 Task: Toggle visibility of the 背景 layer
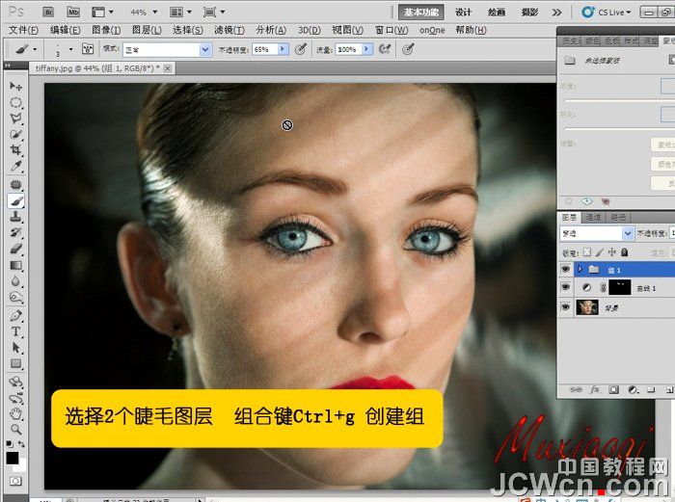pyautogui.click(x=566, y=308)
